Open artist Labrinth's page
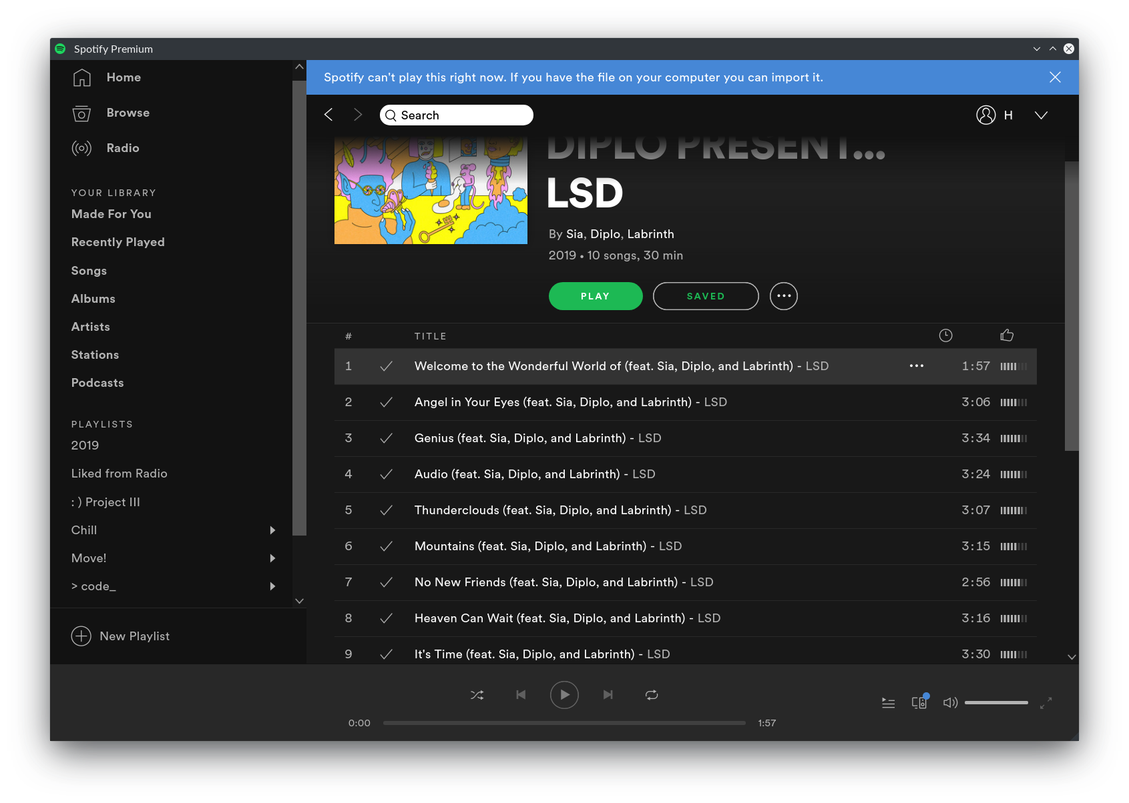Screen dimensions: 1129x803 pyautogui.click(x=651, y=234)
